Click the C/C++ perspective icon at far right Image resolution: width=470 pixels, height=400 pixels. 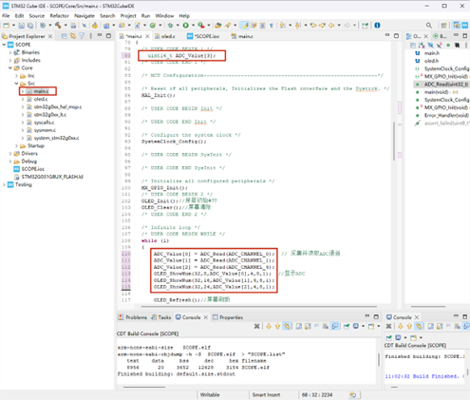point(457,26)
